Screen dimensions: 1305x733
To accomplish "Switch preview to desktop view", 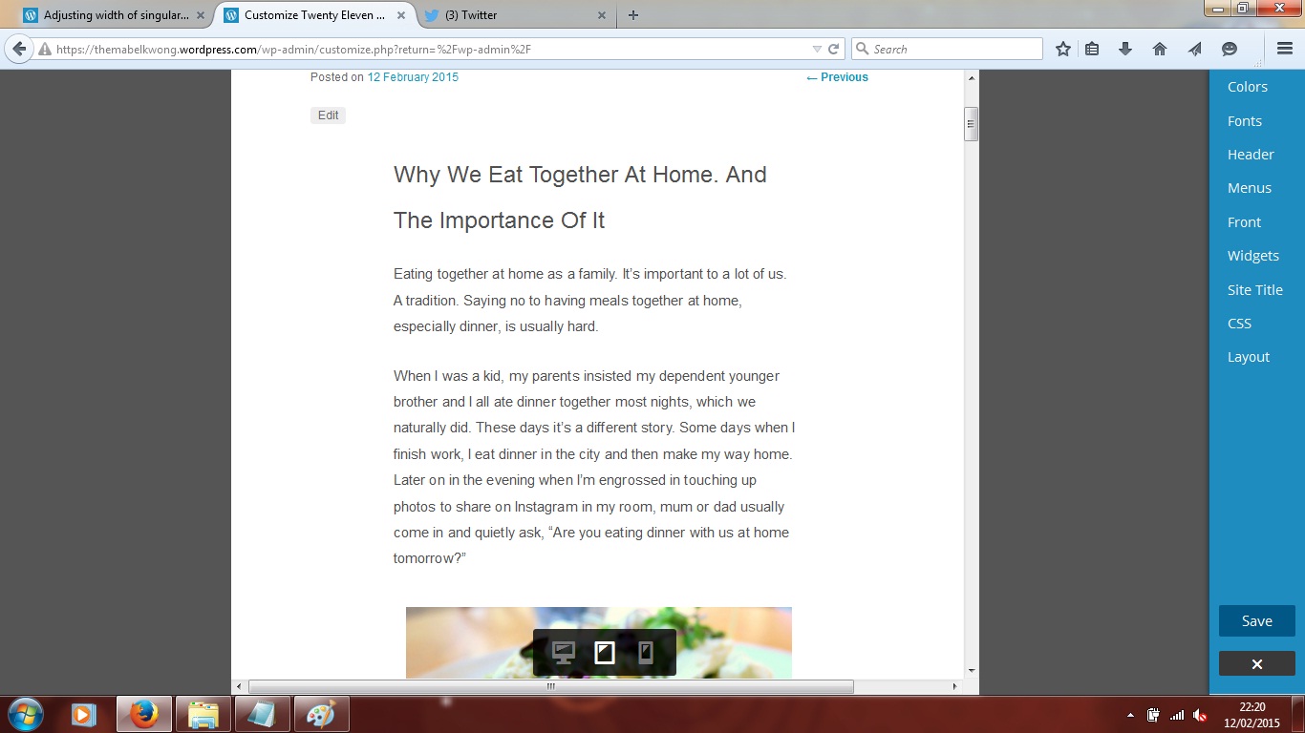I will 564,653.
